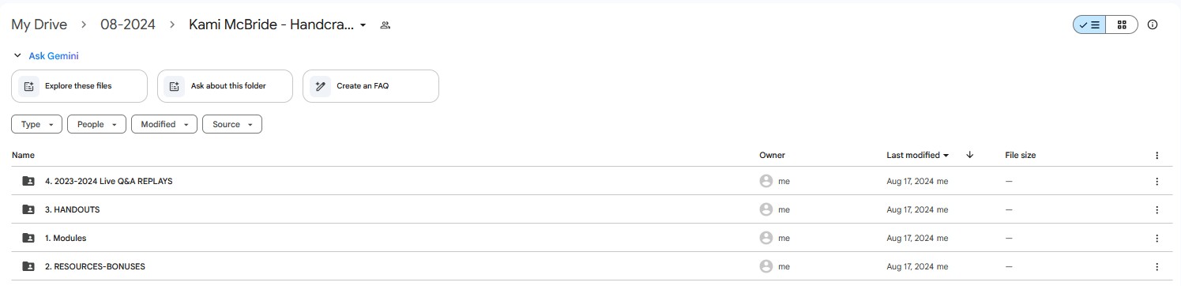Viewport: 1181px width, 286px height.
Task: Open the Source filter dropdown
Action: coord(232,125)
